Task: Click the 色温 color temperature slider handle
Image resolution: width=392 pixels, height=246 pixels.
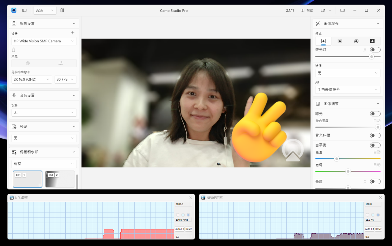Action: (337, 159)
